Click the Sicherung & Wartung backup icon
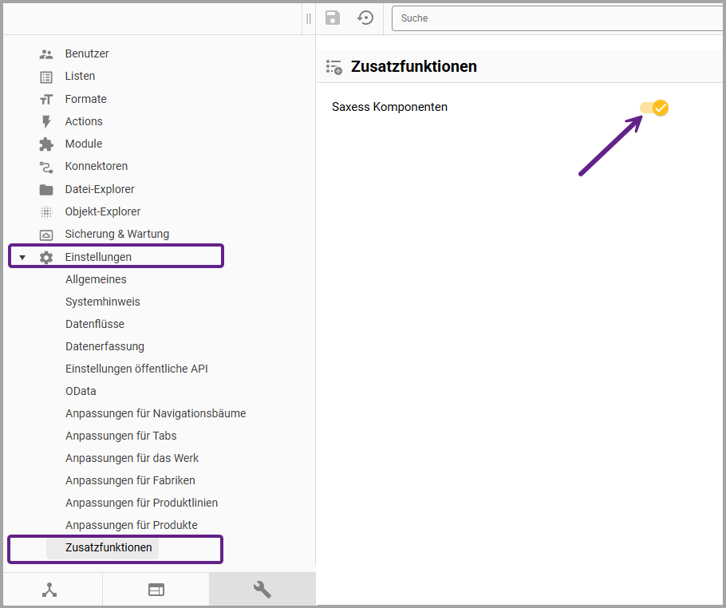The width and height of the screenshot is (726, 608). click(x=45, y=235)
